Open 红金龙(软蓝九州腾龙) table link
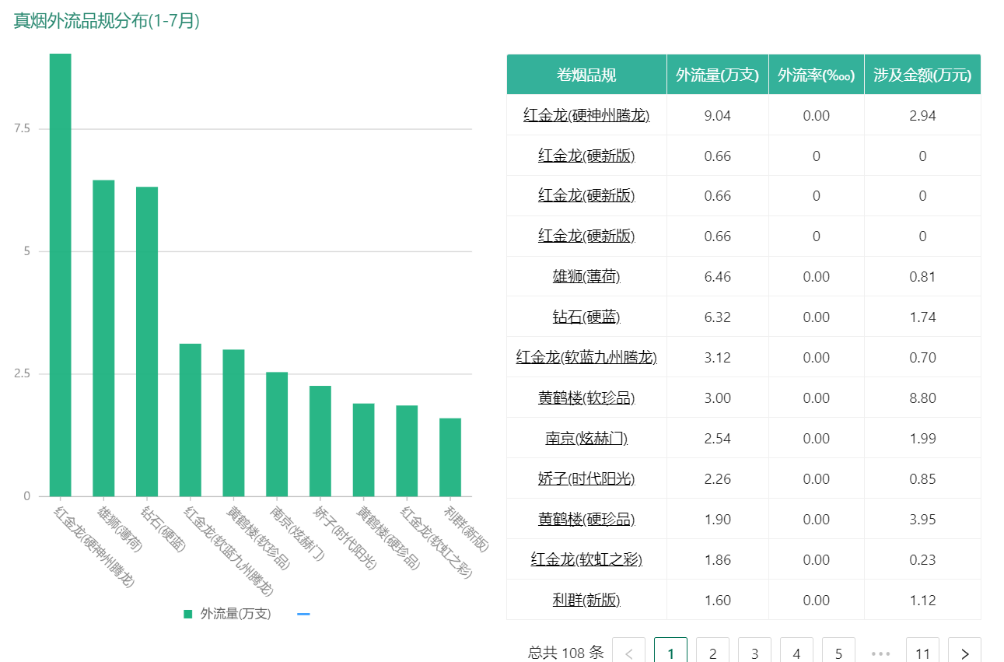The width and height of the screenshot is (1004, 662). 586,357
